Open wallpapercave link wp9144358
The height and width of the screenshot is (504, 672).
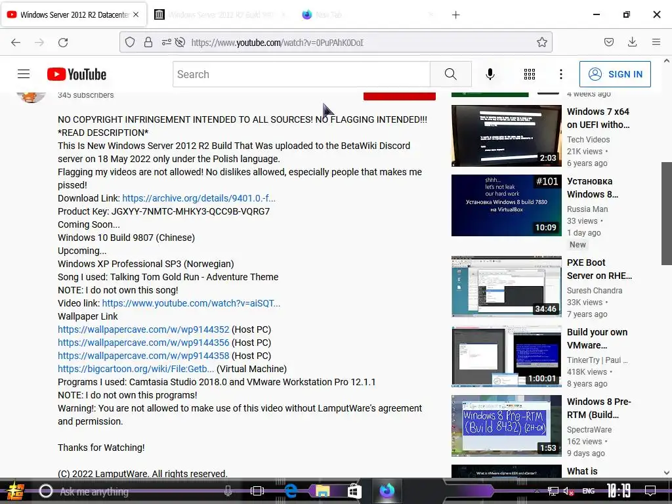(144, 356)
